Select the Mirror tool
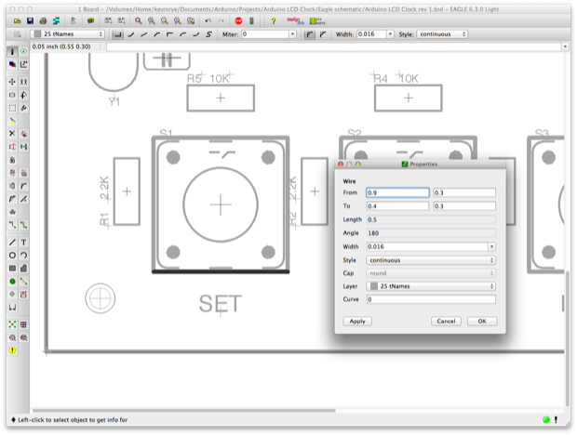 [x=12, y=95]
